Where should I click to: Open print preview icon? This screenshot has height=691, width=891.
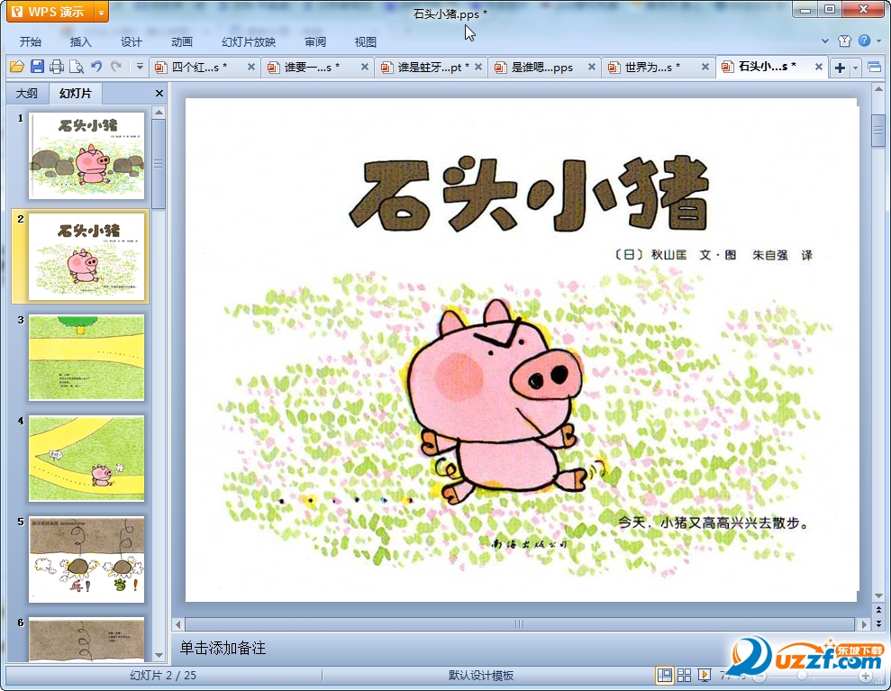(77, 67)
